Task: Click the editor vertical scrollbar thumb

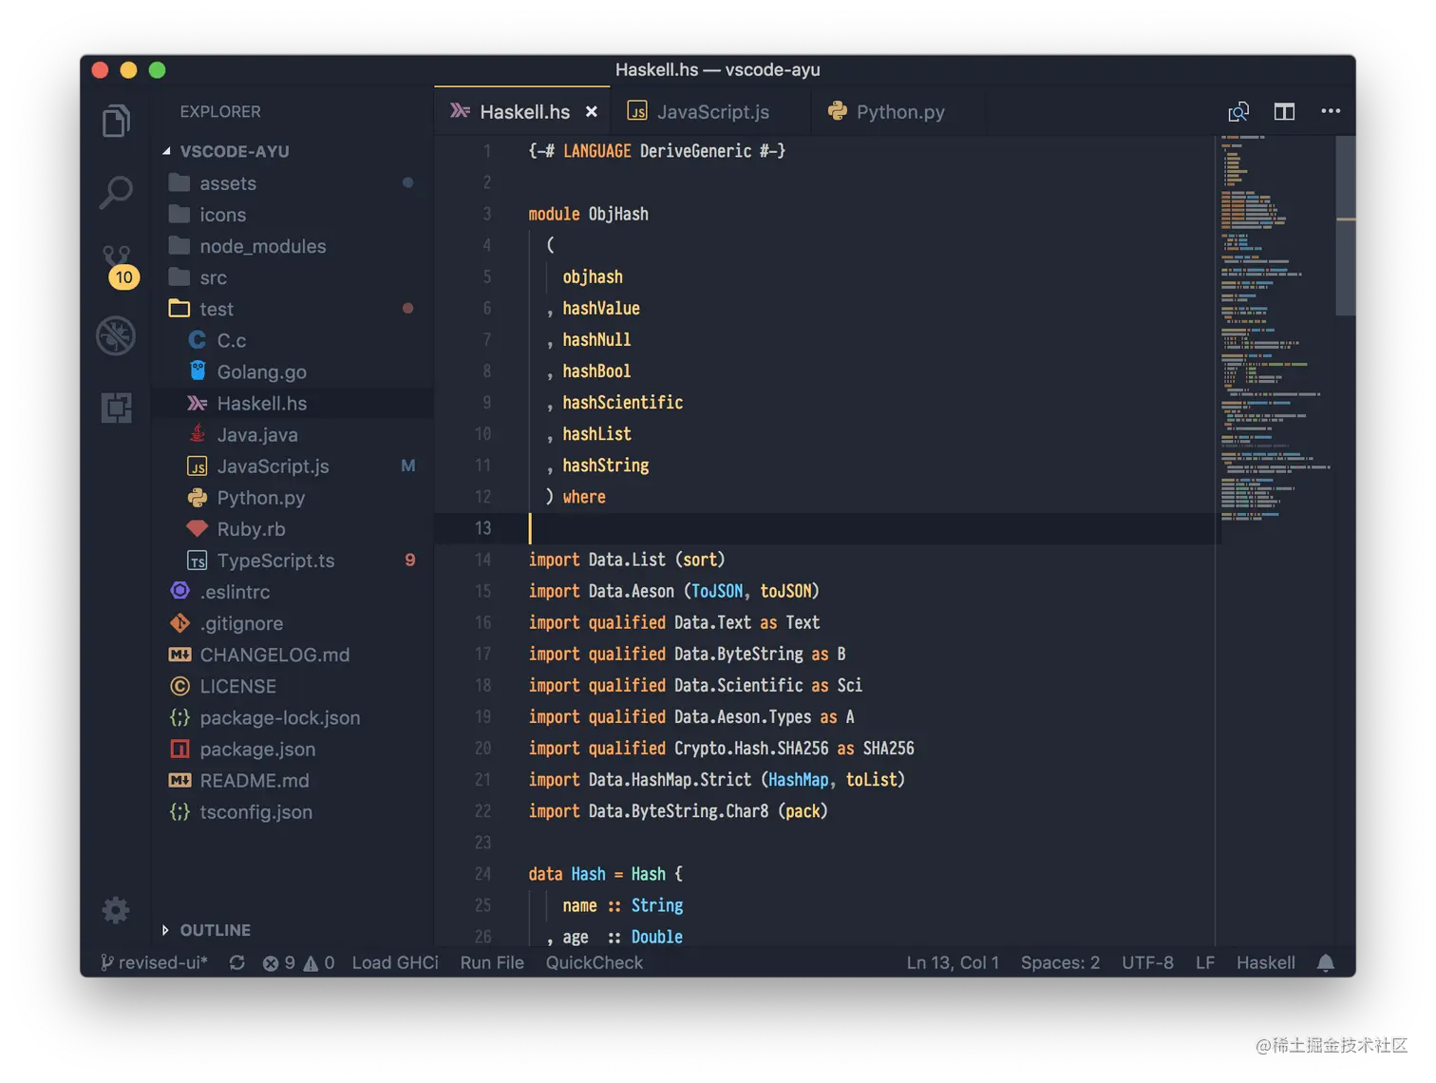Action: pyautogui.click(x=1345, y=225)
